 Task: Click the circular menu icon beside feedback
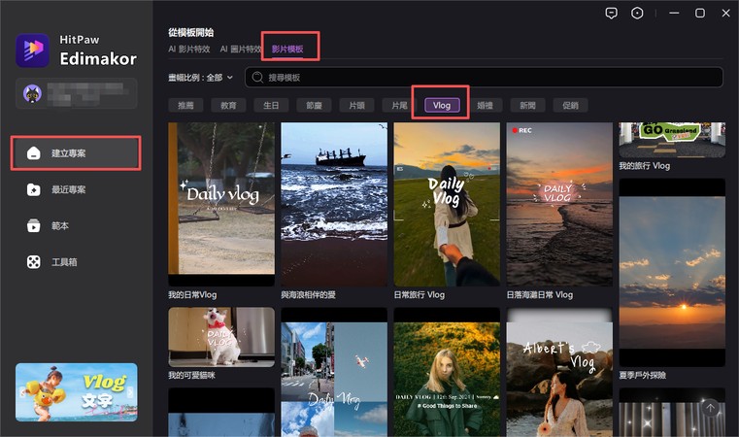point(637,14)
